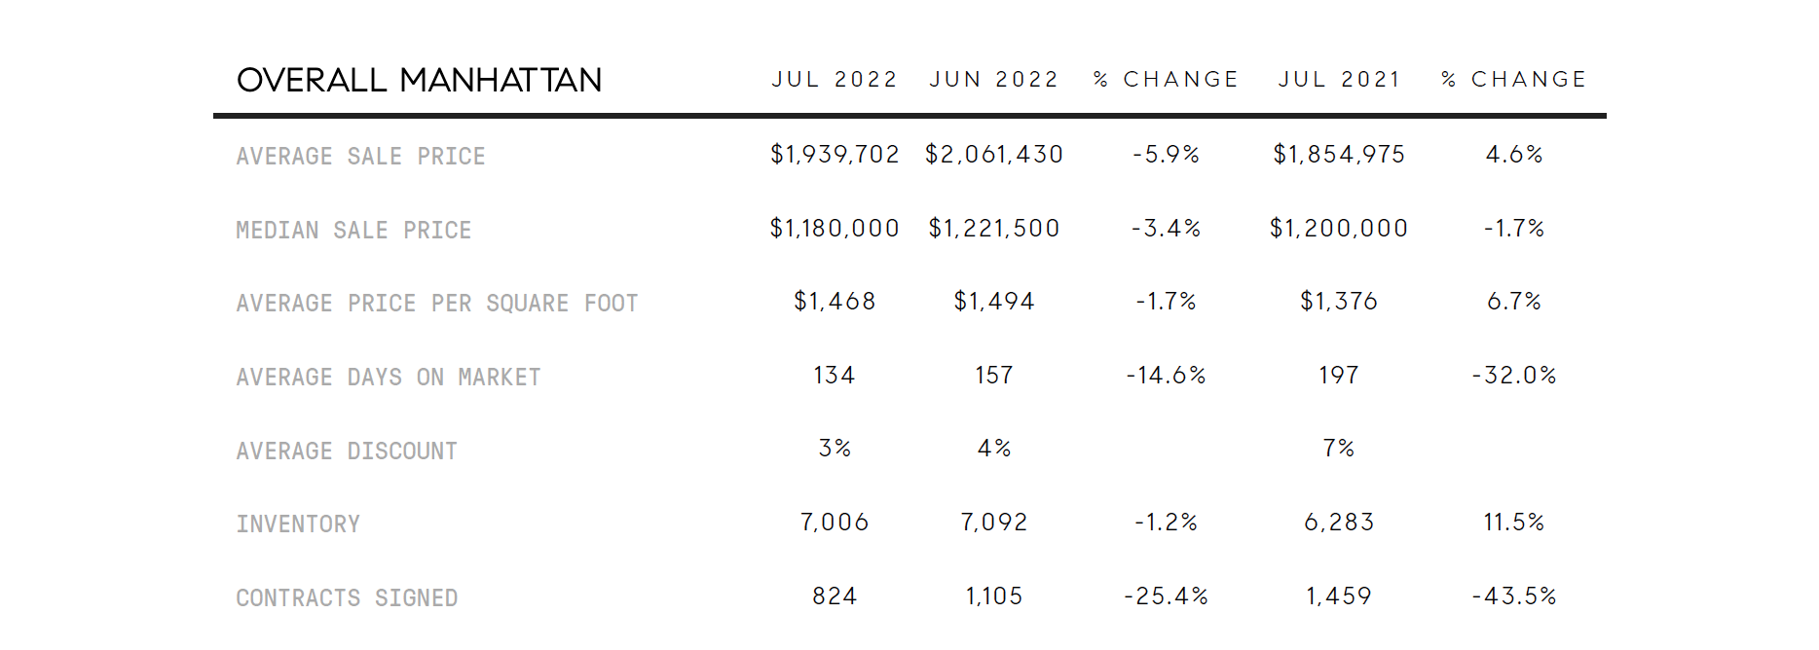Screen dimensions: 1819x650
Task: Click the JUN 2022 column header
Action: tap(993, 80)
